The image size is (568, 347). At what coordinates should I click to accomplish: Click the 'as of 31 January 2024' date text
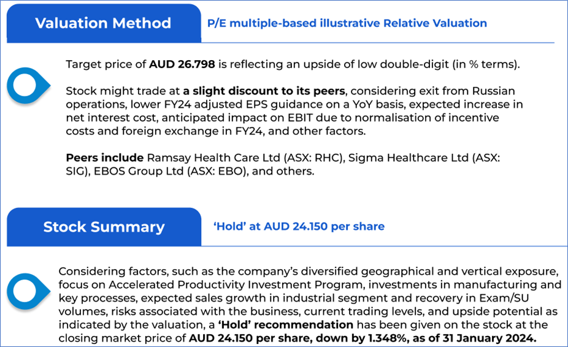[472, 338]
